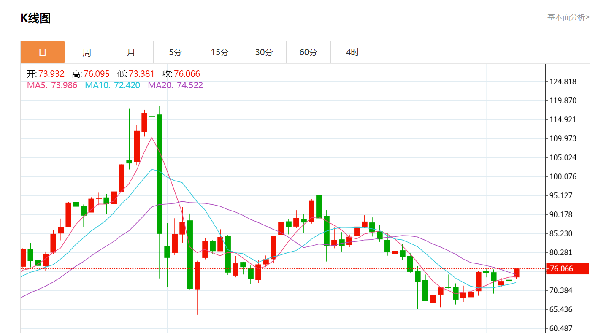The height and width of the screenshot is (333, 590).
Task: Choose the 15分 interval tab
Action: (x=219, y=52)
